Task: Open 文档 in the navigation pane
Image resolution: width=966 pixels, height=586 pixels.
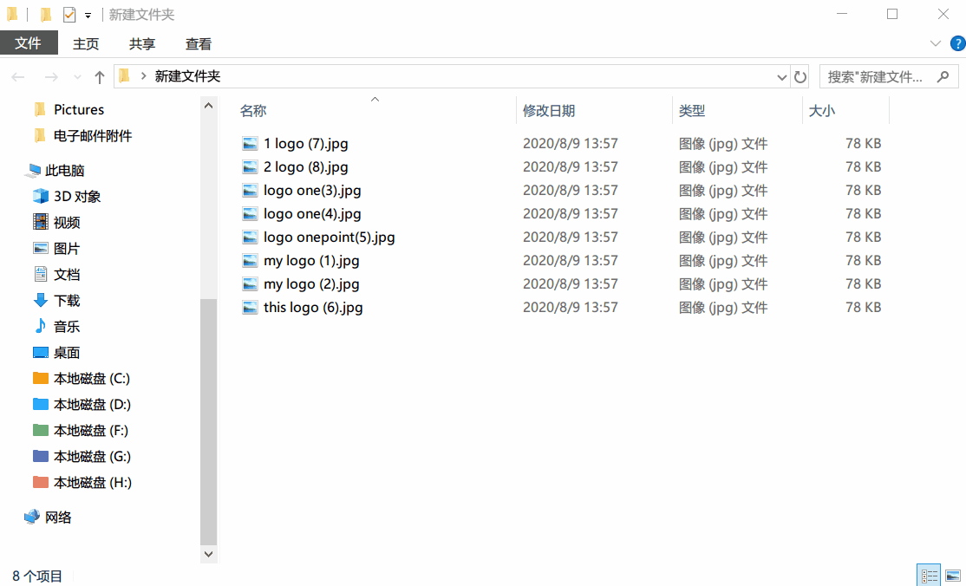Action: pos(66,274)
